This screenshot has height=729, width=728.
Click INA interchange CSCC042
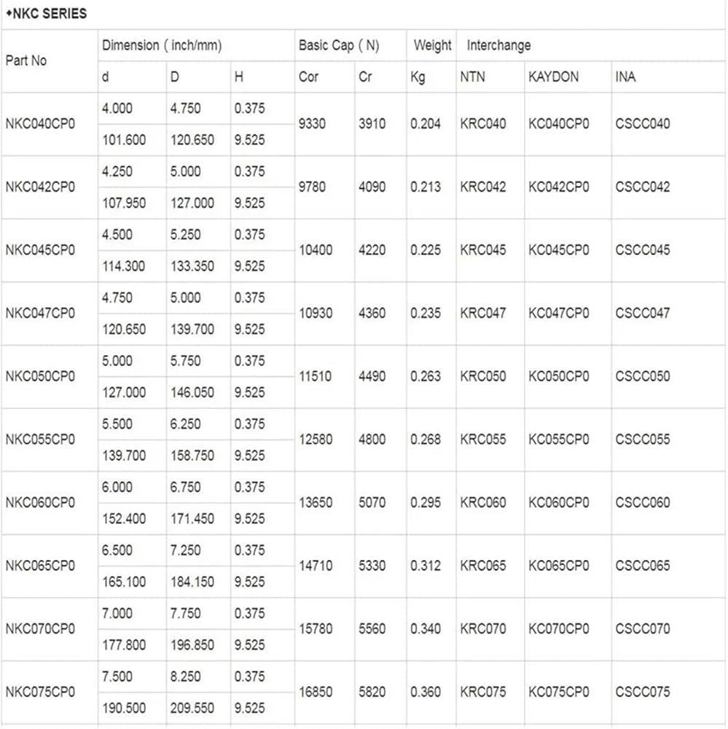click(x=643, y=187)
